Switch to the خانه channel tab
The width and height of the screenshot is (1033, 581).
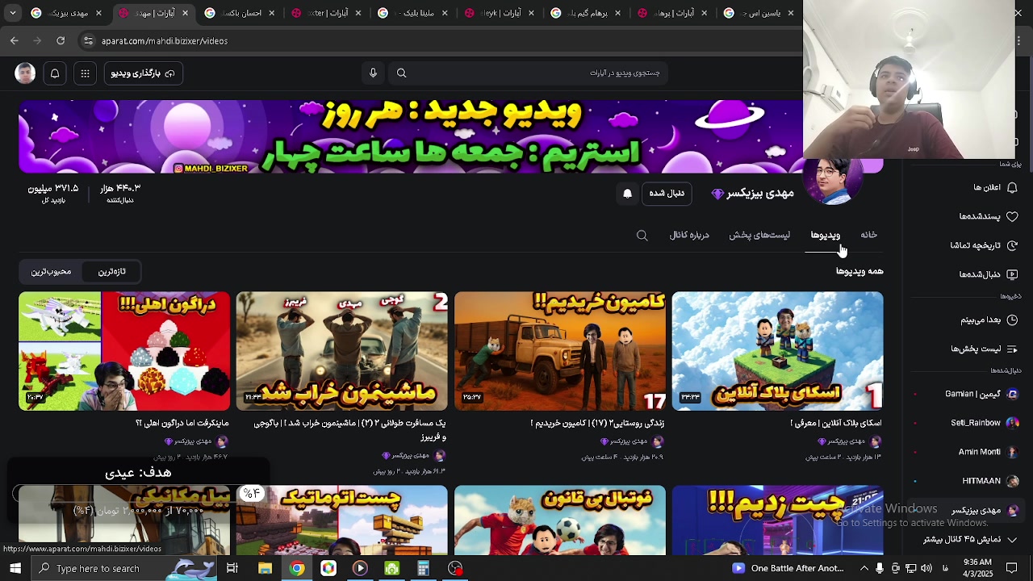point(868,235)
